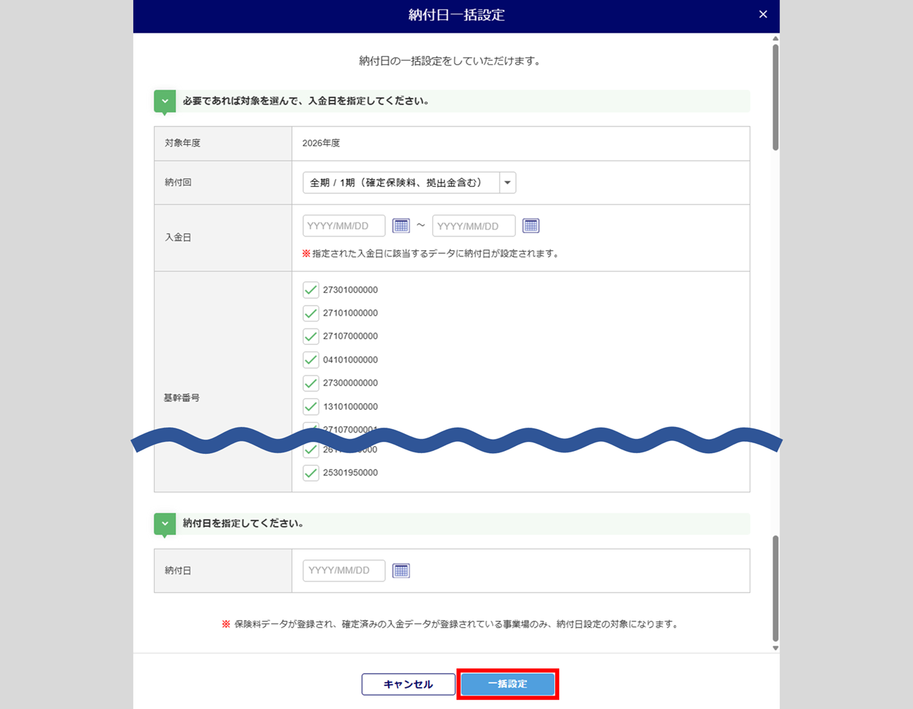Click the 入金日 row label
Viewport: 913px width, 709px height.
pos(178,237)
